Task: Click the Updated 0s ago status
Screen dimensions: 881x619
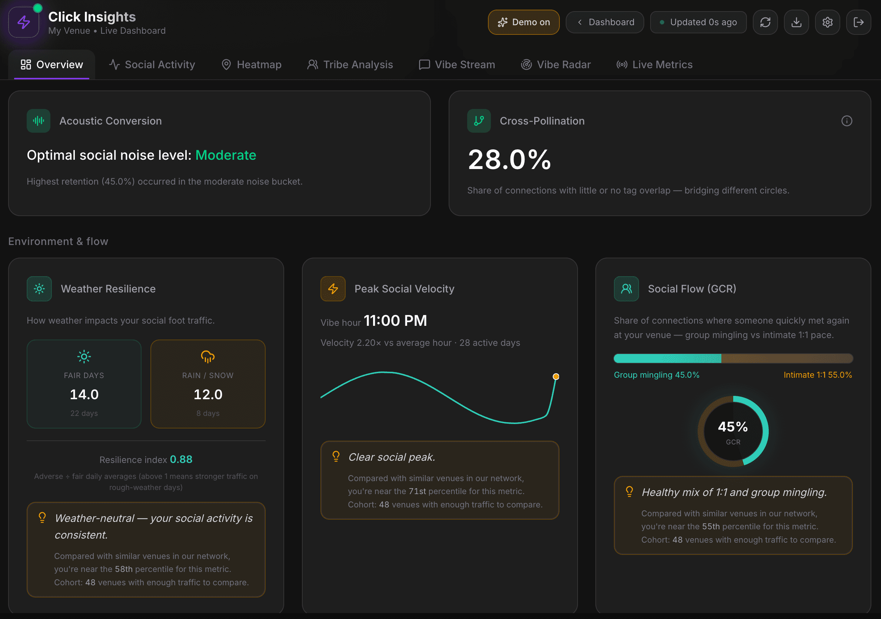Action: point(698,22)
